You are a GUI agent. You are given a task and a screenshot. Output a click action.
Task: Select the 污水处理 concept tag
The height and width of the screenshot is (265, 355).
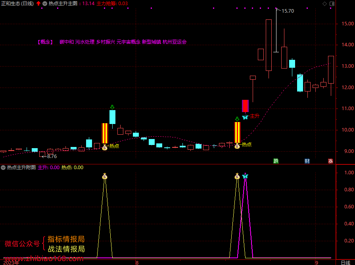[85, 42]
